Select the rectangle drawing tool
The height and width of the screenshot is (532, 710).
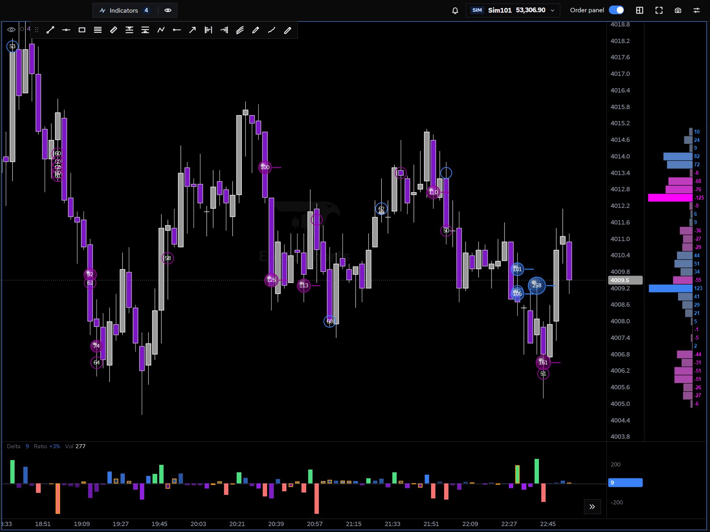tap(82, 30)
